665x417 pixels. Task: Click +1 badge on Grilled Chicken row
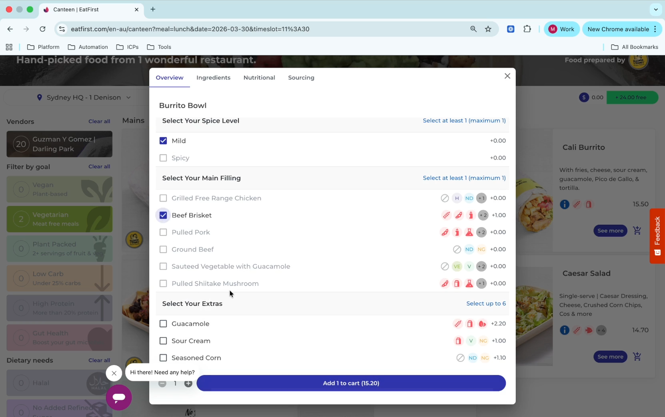[x=481, y=198]
